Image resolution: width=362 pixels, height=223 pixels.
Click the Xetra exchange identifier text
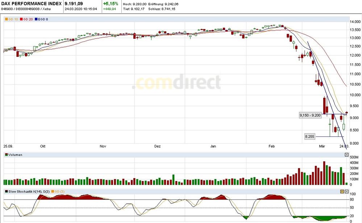pyautogui.click(x=46, y=9)
